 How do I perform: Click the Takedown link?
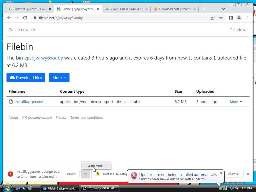tap(239, 30)
